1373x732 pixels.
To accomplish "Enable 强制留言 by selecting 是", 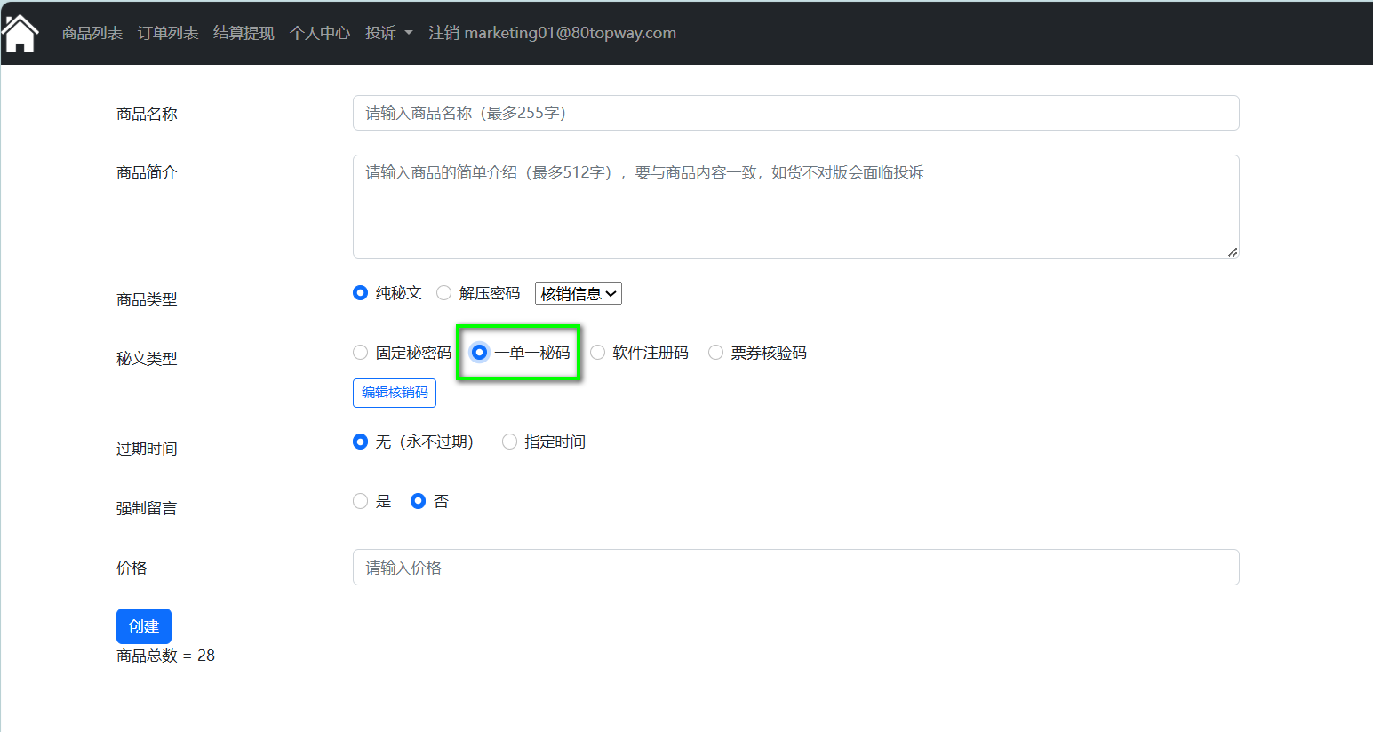I will (361, 501).
